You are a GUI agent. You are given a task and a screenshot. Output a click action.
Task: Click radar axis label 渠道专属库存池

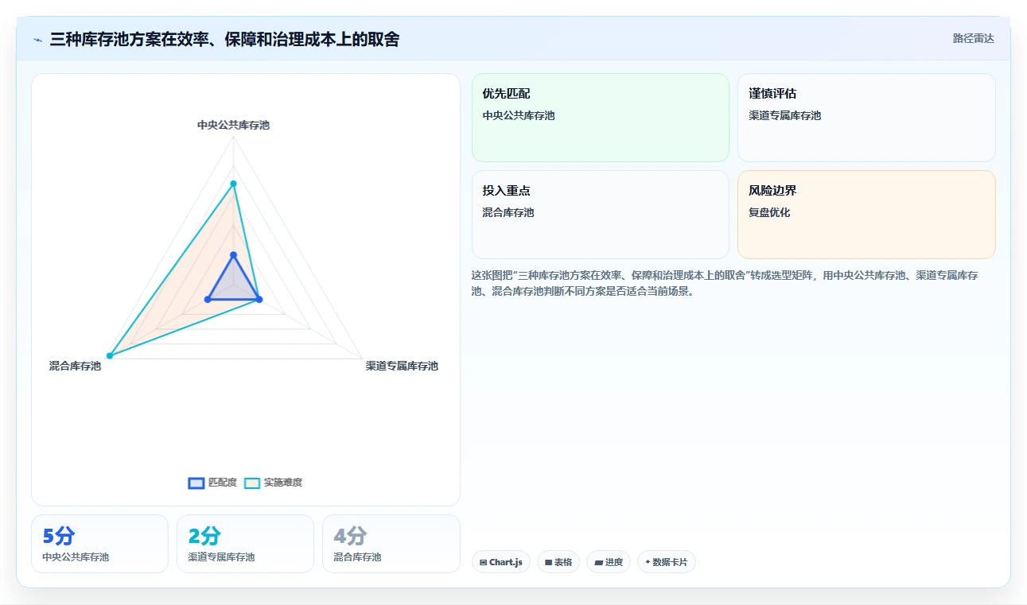(x=402, y=366)
